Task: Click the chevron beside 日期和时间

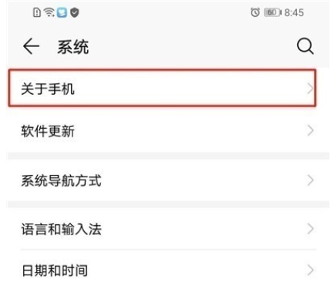Action: (310, 271)
